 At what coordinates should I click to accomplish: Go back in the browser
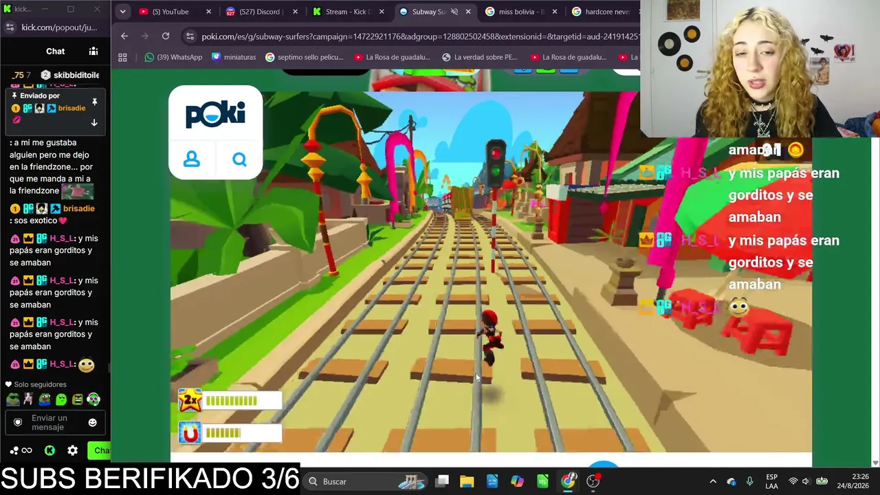tap(124, 36)
